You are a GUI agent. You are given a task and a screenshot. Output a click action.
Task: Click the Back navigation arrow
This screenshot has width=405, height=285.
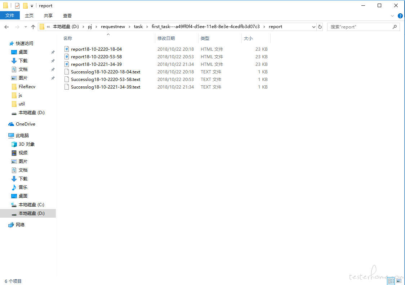[7, 27]
